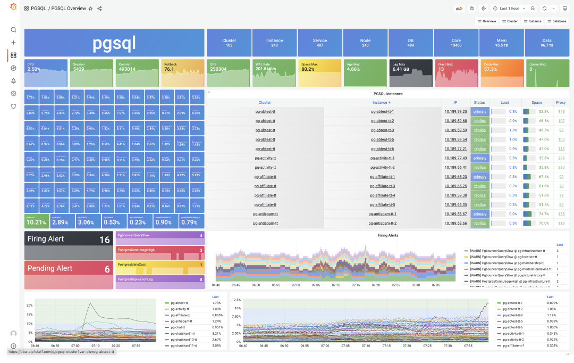Expand the refresh interval dropdown
This screenshot has width=574, height=363.
coord(553,9)
